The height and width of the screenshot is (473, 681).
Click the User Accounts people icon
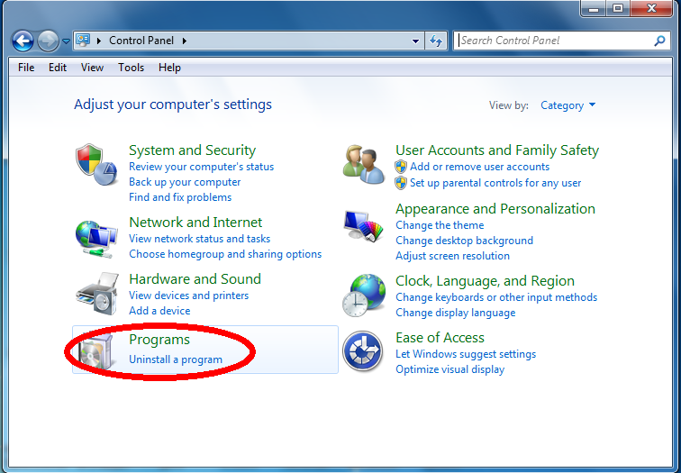(364, 165)
